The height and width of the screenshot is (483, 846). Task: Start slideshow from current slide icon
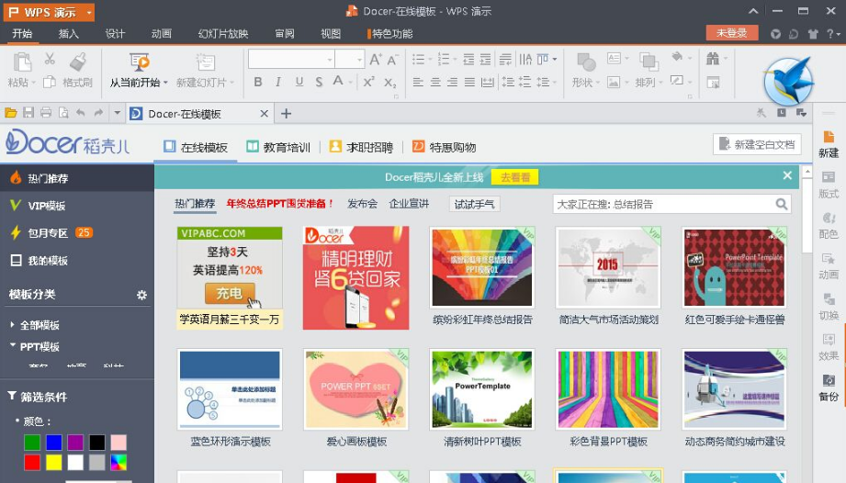pyautogui.click(x=140, y=62)
